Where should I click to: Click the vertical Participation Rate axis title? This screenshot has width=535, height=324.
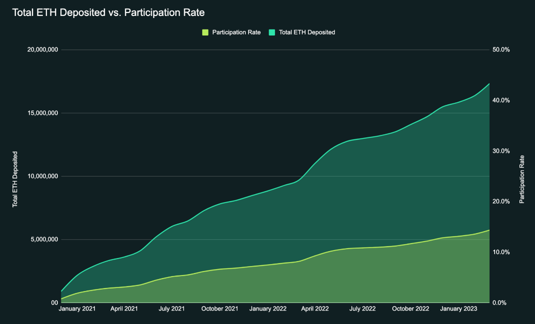(522, 179)
